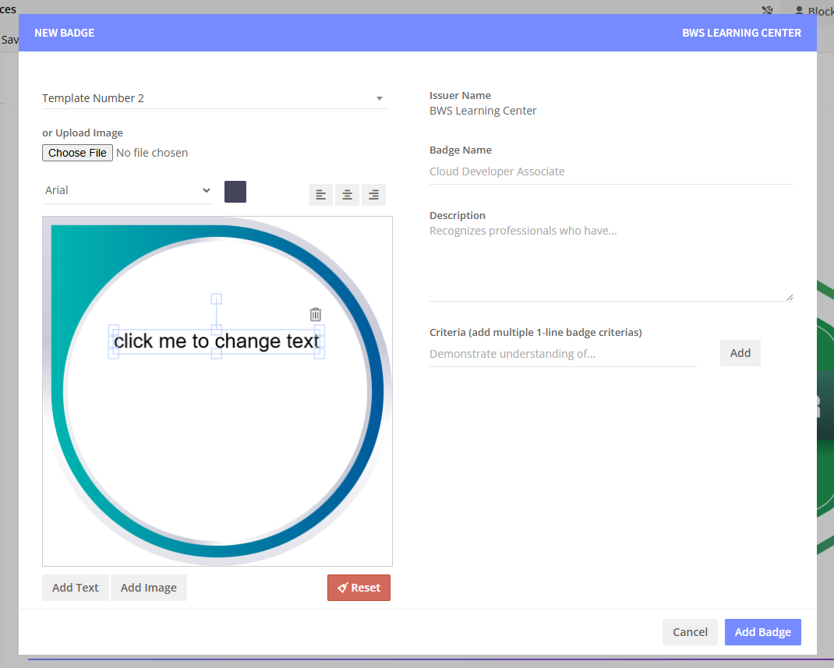This screenshot has height=668, width=834.
Task: Click the user profile icon in top bar
Action: (x=799, y=11)
